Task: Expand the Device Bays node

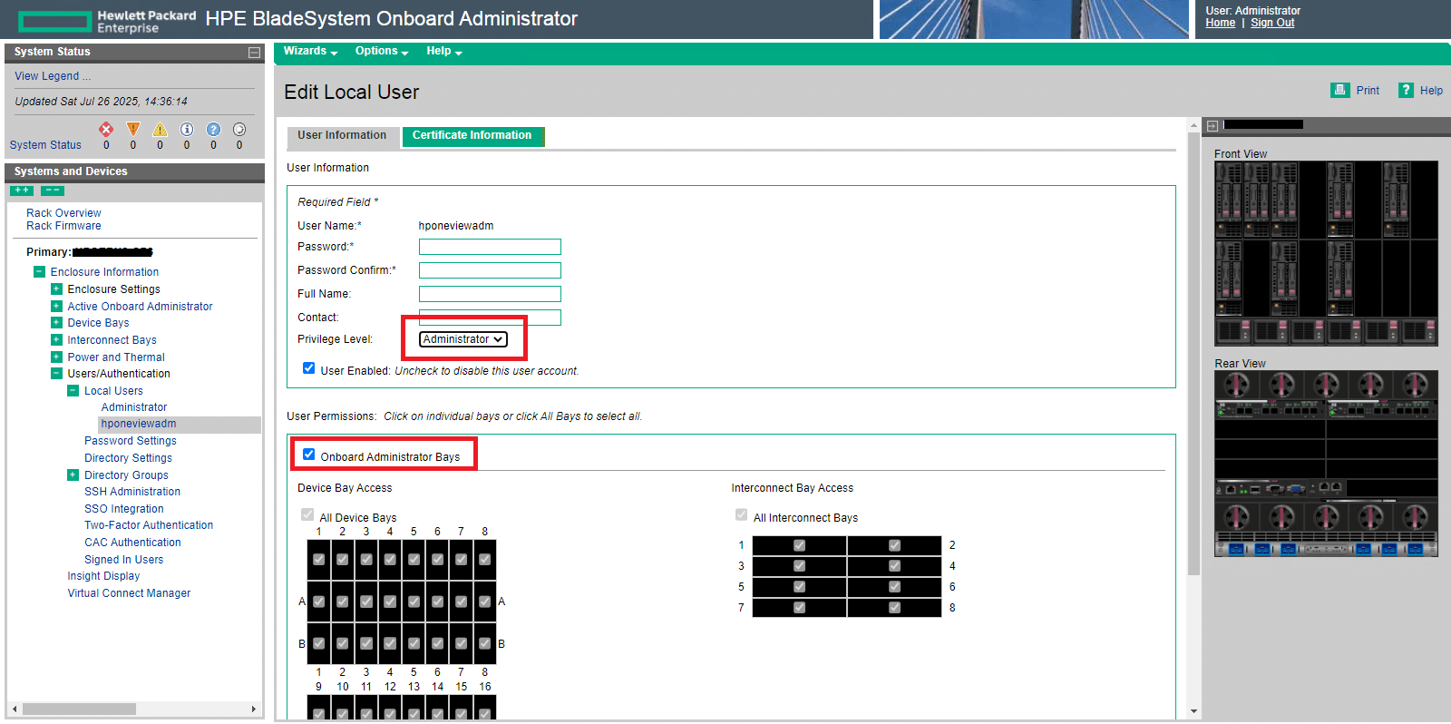Action: (x=56, y=322)
